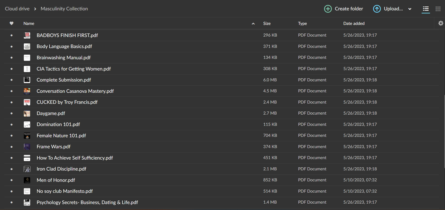The image size is (445, 210).
Task: Select file name Brainwashing Manual.pdf
Action: point(63,58)
